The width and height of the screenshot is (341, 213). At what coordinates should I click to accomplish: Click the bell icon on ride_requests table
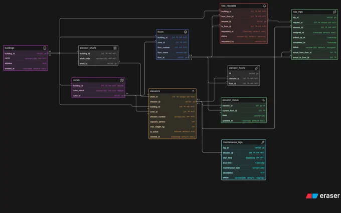tap(264, 6)
